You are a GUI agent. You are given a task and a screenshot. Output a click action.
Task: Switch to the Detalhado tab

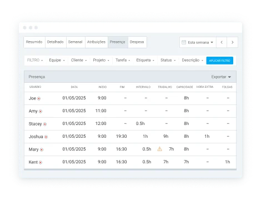(x=56, y=42)
